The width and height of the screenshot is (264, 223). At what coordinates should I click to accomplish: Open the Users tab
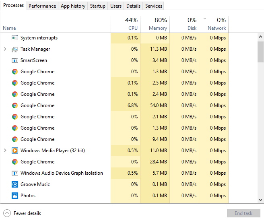click(x=116, y=6)
